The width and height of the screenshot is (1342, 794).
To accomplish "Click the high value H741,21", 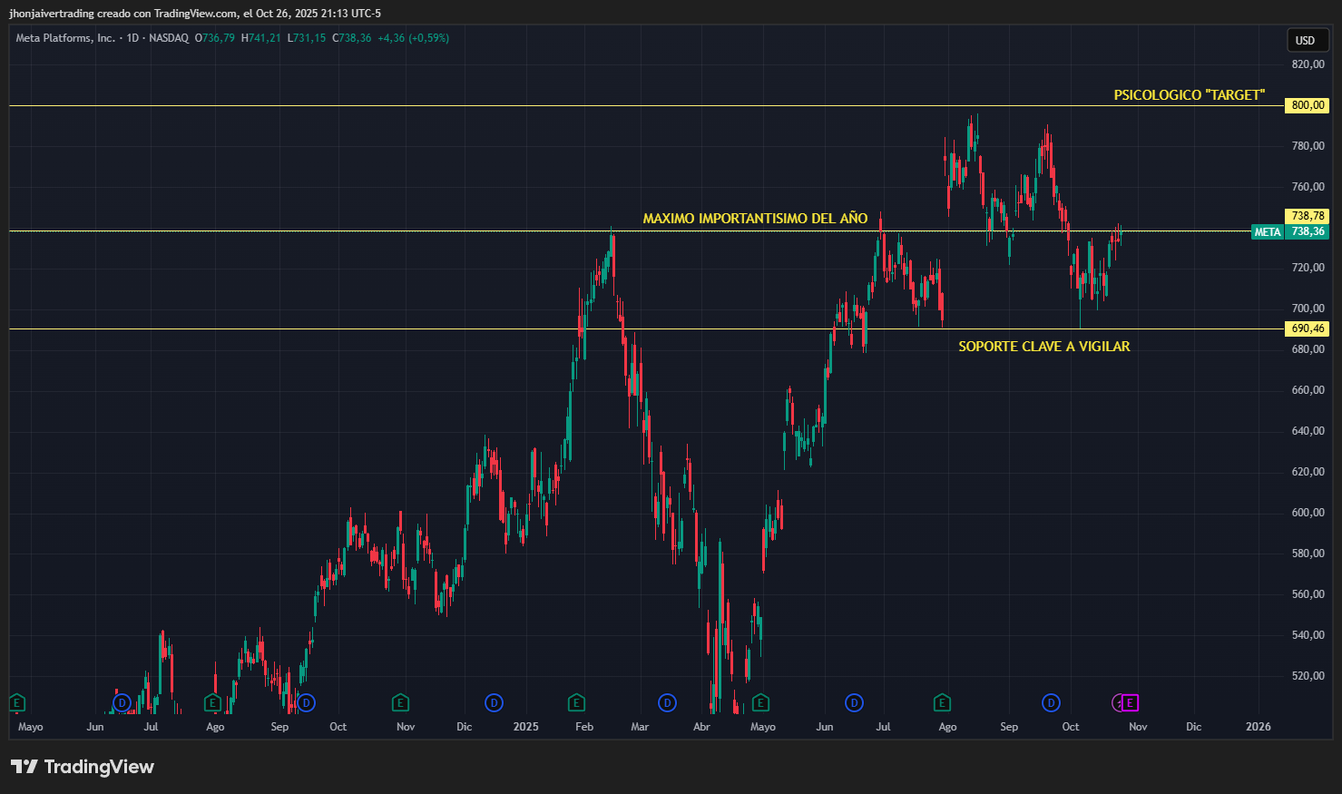I will [x=260, y=38].
